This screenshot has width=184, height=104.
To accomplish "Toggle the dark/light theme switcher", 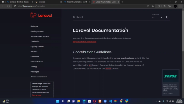I will click(167, 17).
